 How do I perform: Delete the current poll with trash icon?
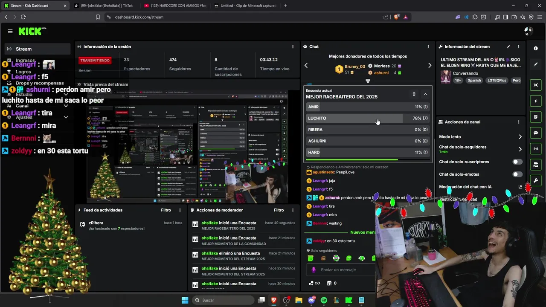pos(414,94)
